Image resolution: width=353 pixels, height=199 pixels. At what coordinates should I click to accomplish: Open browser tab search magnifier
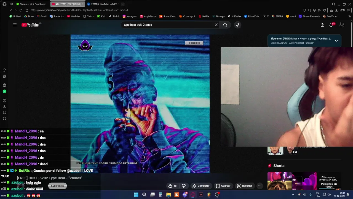333,4
